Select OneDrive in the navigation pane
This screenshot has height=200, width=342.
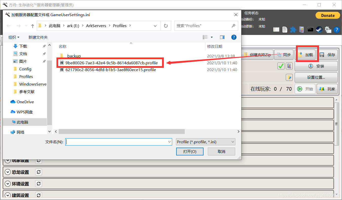(x=25, y=102)
